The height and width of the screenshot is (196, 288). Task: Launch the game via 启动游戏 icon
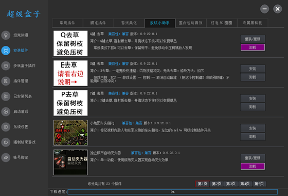coord(6,111)
